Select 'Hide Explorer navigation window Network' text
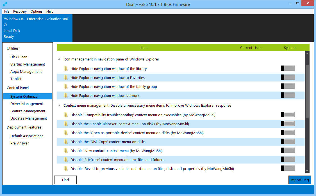Image resolution: width=316 pixels, height=196 pixels. pos(105,95)
